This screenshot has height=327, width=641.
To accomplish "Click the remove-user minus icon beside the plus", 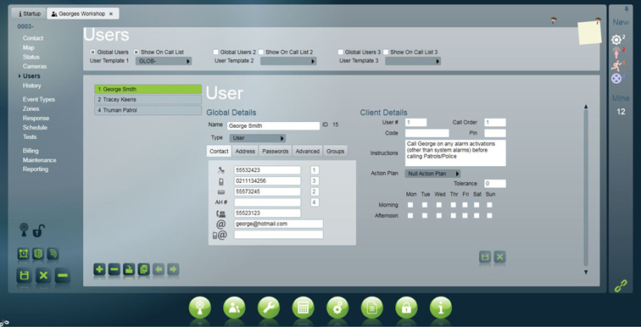I will [114, 269].
